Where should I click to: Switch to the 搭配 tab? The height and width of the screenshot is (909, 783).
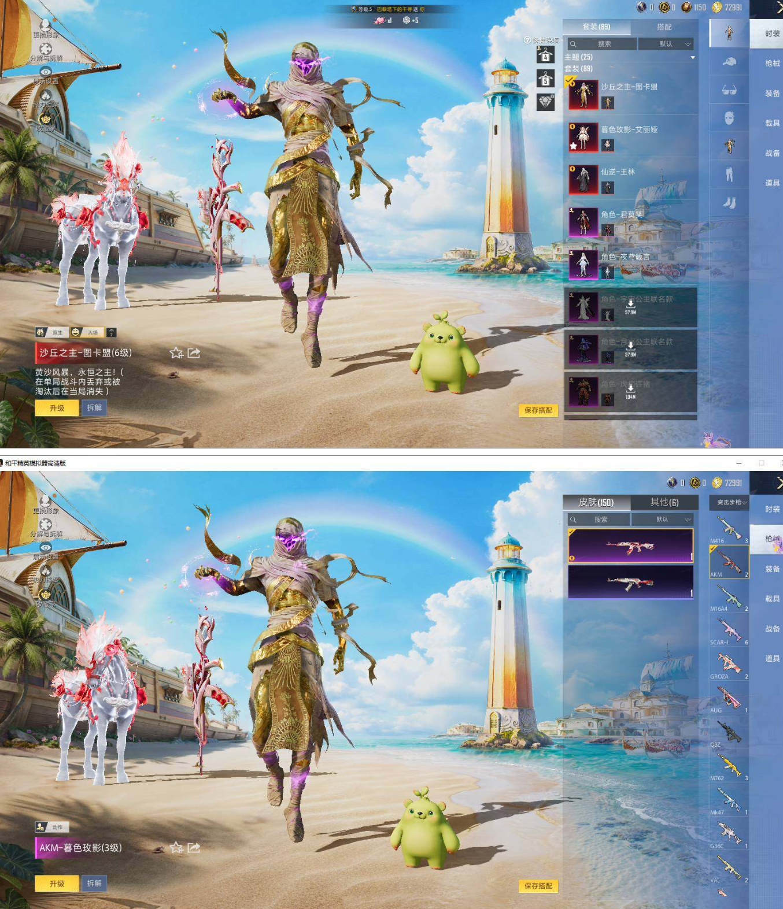coord(664,27)
